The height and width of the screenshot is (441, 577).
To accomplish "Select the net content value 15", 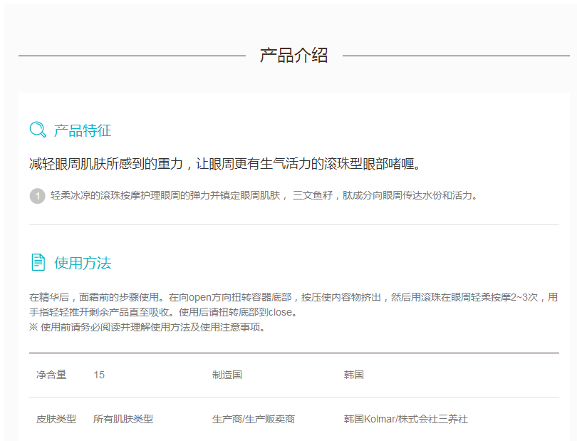I will click(x=99, y=375).
